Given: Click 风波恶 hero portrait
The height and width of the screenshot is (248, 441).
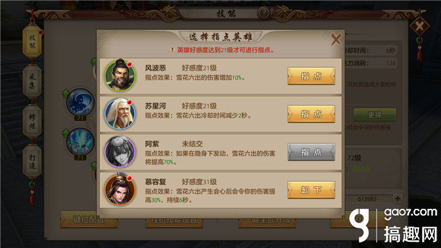Looking at the screenshot, I should 120,75.
